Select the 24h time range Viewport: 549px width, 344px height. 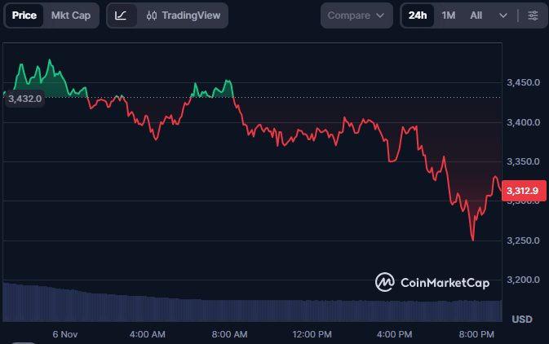click(418, 15)
